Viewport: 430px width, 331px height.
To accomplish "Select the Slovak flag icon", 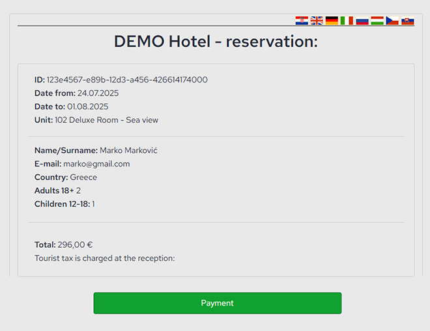I will 408,21.
